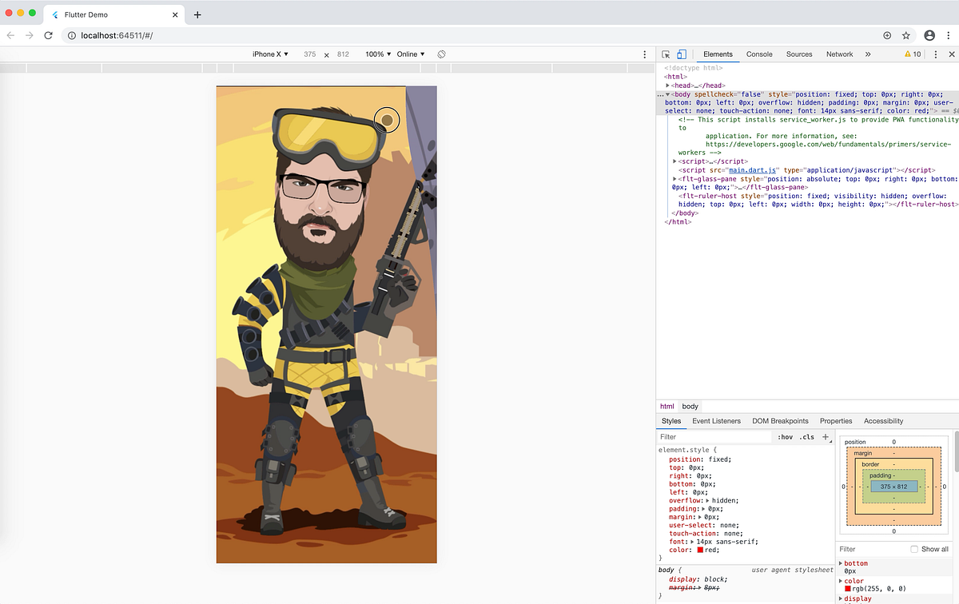Screen dimensions: 959x604
Task: Open the Event Listeners tab
Action: (x=716, y=421)
